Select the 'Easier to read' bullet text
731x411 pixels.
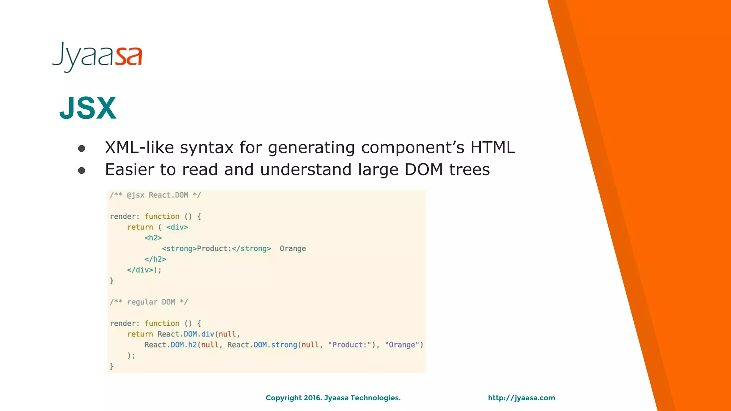click(x=297, y=169)
